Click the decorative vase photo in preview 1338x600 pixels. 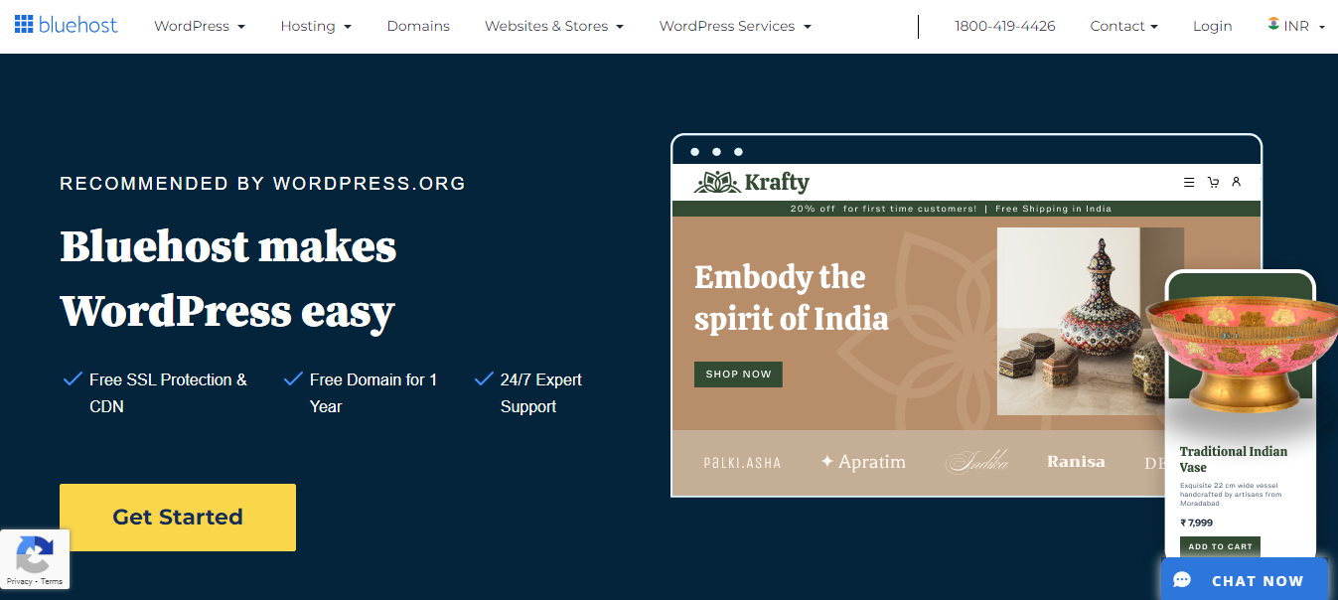(1090, 321)
